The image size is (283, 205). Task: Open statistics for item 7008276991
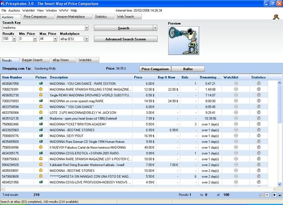coord(259,89)
